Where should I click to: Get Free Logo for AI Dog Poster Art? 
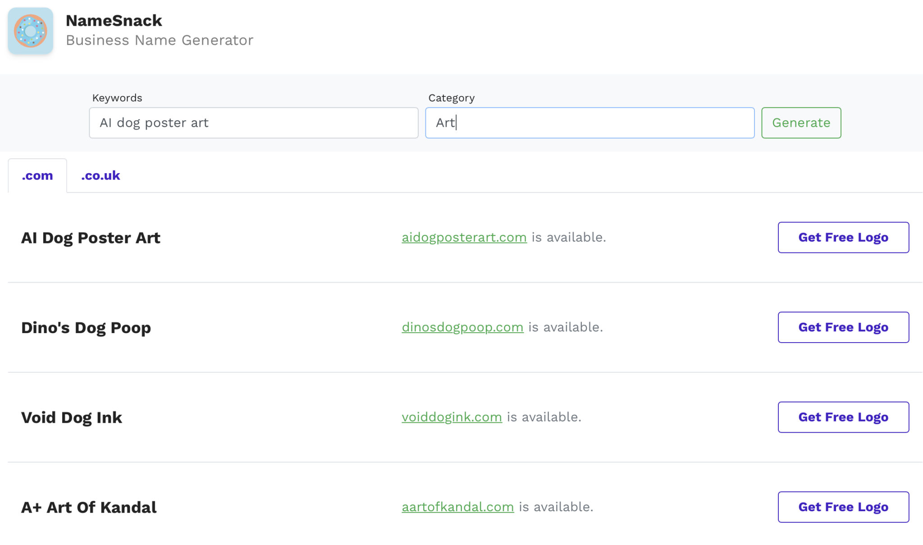843,238
